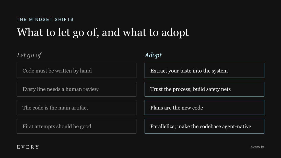
Task: Click the word 'Parallelize' in the last box
Action: tap(163, 126)
